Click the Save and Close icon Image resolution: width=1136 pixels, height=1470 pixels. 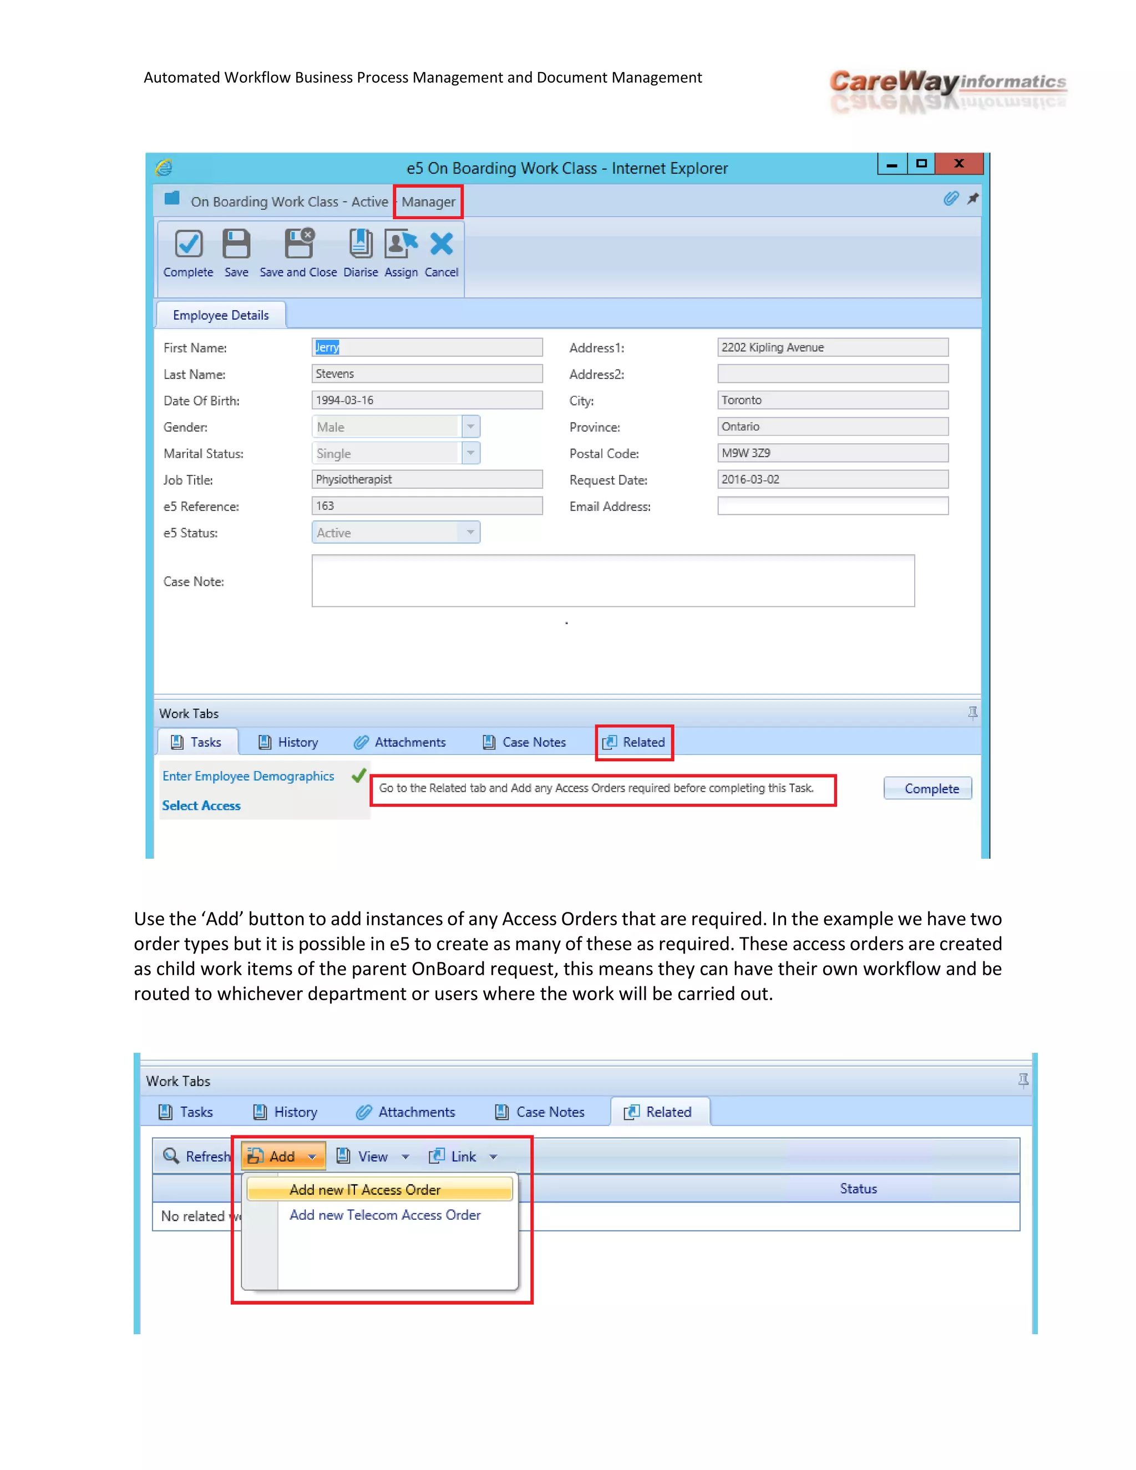299,244
